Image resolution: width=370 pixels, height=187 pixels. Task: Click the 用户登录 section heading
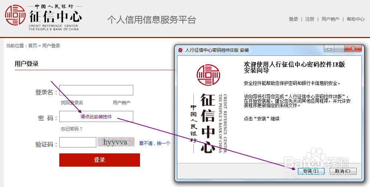click(26, 64)
